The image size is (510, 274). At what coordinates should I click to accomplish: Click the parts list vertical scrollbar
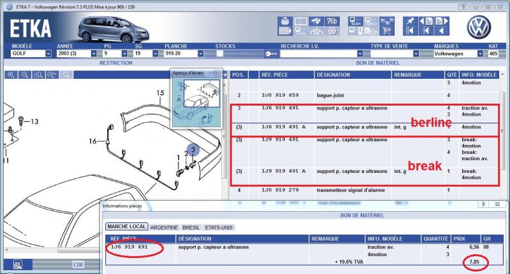coord(502,131)
